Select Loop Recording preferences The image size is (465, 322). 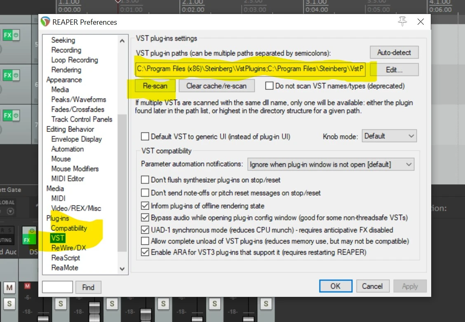click(75, 60)
